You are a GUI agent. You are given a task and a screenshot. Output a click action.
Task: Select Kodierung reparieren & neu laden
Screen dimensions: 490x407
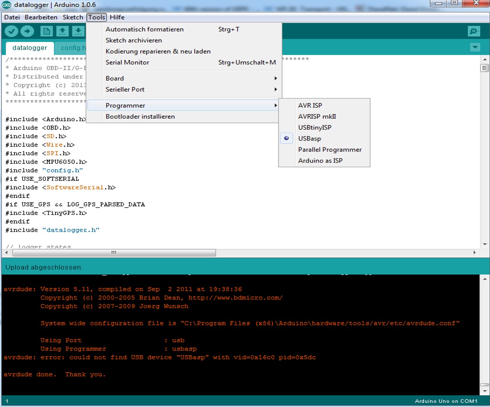(x=184, y=51)
